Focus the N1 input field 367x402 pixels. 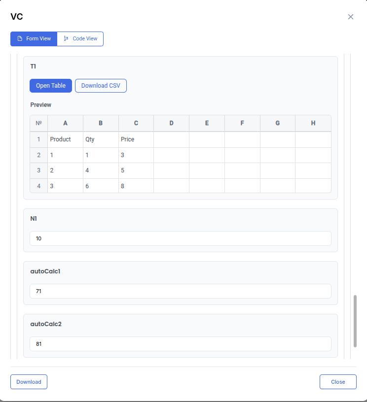pyautogui.click(x=180, y=238)
